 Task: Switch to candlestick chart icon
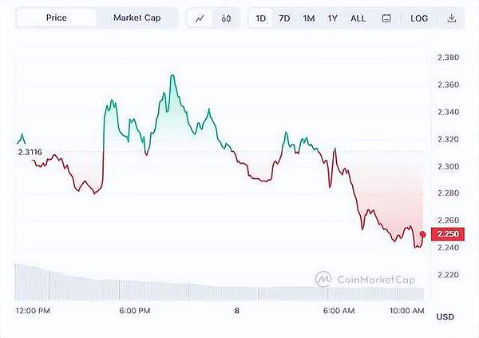[x=227, y=18]
